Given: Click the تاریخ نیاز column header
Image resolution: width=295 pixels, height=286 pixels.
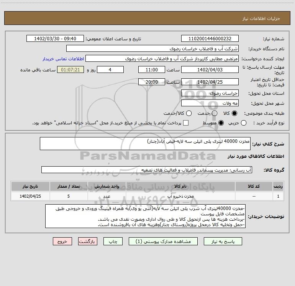Looking at the screenshot, I should pos(30,186).
